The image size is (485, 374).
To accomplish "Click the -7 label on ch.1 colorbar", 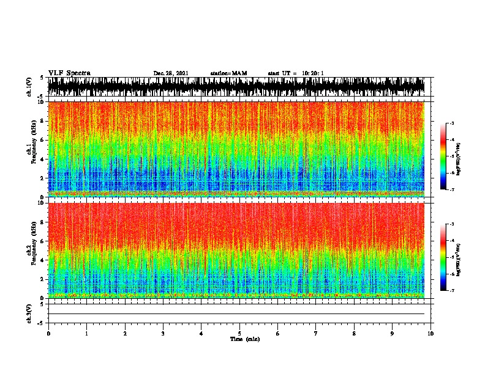I will point(452,189).
